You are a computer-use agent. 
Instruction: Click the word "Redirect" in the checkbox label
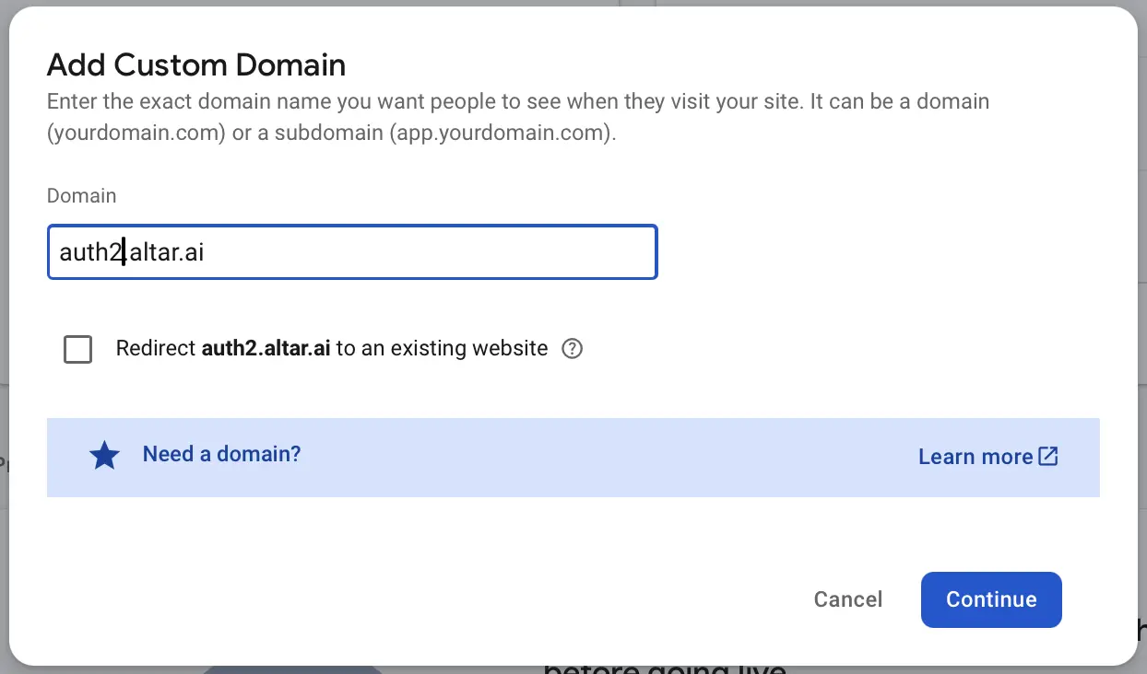click(x=156, y=349)
